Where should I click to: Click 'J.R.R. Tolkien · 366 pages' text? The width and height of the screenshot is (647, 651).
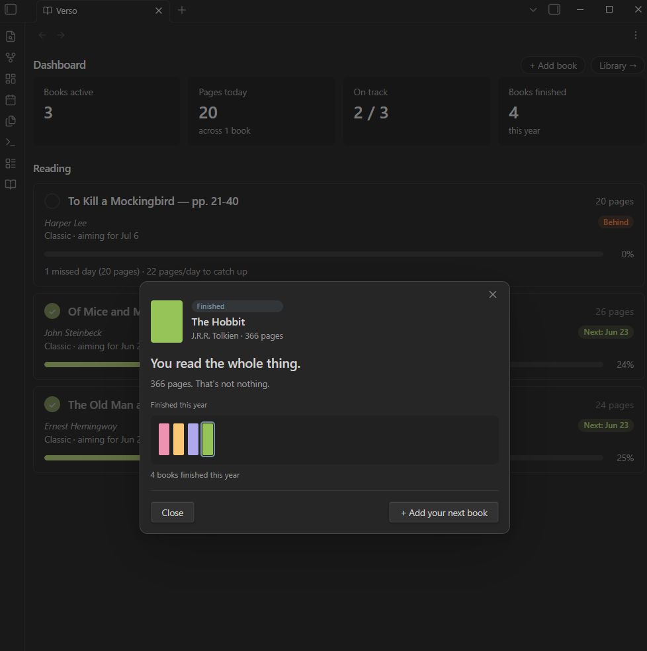pos(237,336)
